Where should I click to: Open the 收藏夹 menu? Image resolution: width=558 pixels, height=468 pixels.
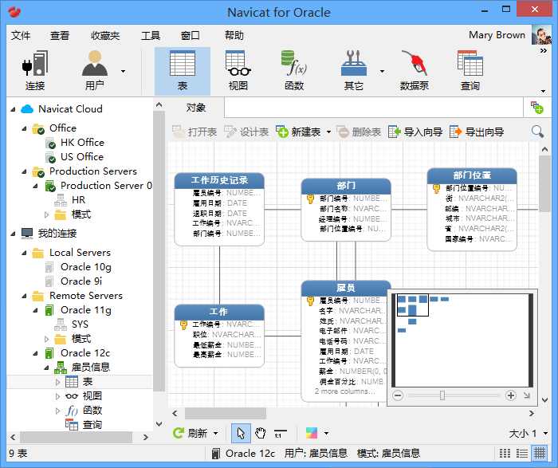tap(105, 35)
